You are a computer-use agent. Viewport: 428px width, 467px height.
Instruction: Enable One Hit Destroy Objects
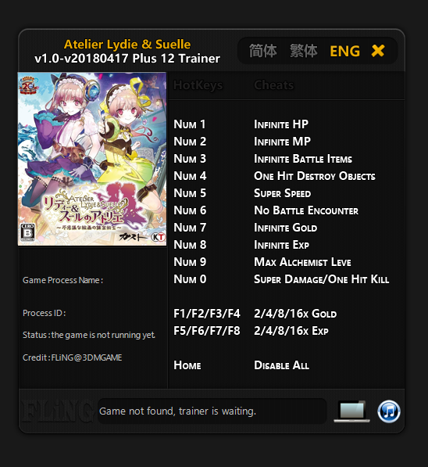pos(315,176)
